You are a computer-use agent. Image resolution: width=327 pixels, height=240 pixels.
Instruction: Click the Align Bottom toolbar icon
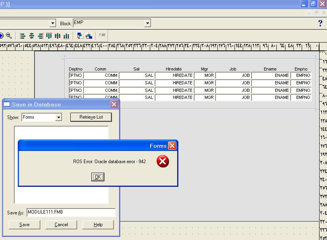pos(66,36)
